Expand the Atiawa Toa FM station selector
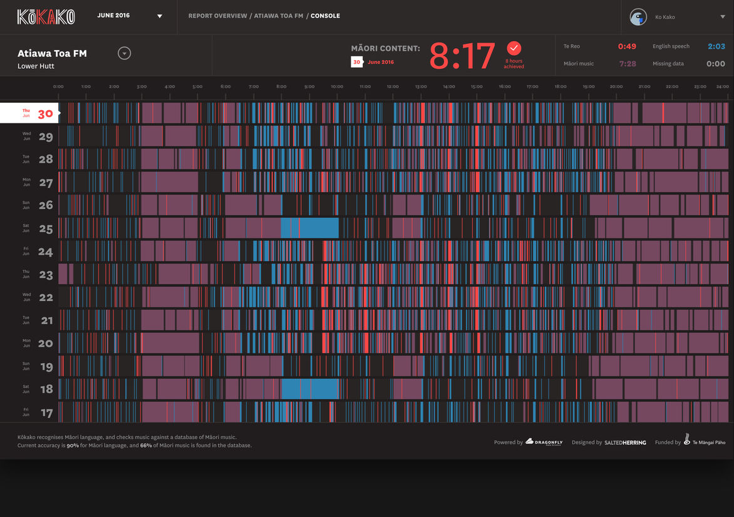This screenshot has width=734, height=517. pyautogui.click(x=125, y=53)
